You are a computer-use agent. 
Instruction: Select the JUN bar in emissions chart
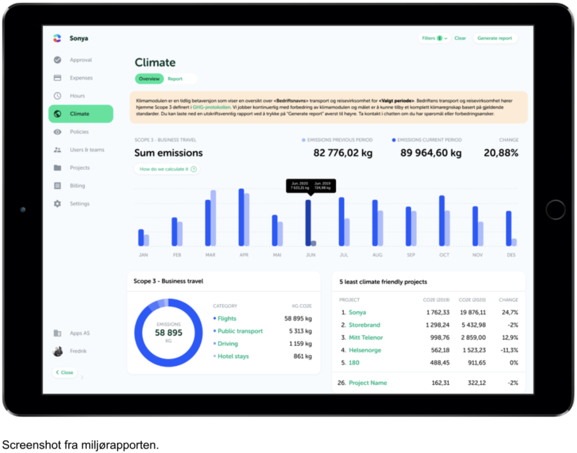tap(308, 223)
